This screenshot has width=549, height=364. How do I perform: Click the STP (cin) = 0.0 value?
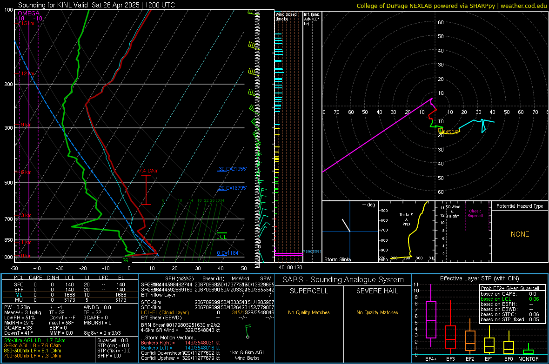(x=113, y=345)
